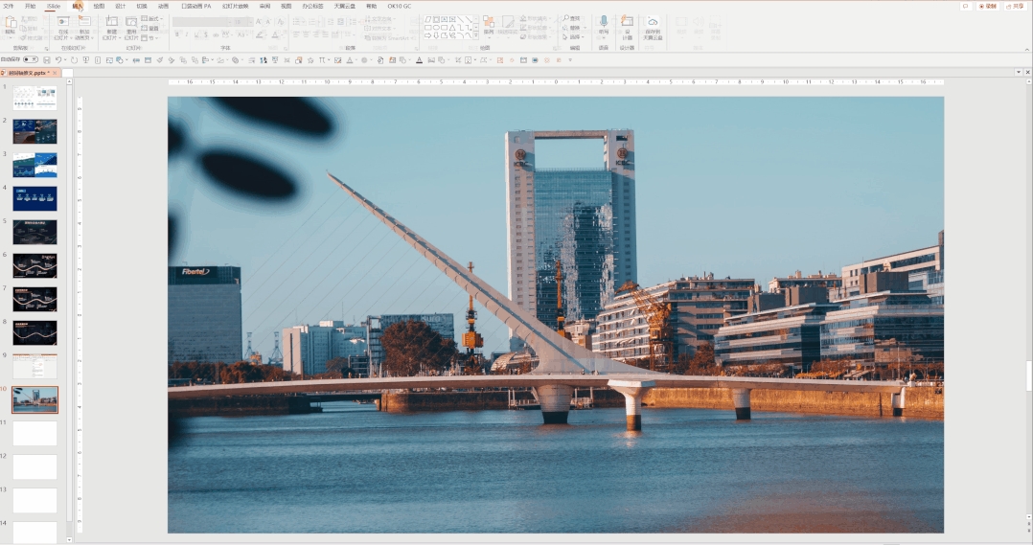Click the Record button

click(x=987, y=6)
